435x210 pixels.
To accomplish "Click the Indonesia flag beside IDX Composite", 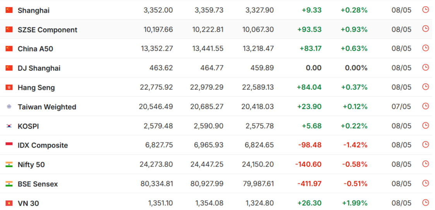I will click(x=9, y=145).
